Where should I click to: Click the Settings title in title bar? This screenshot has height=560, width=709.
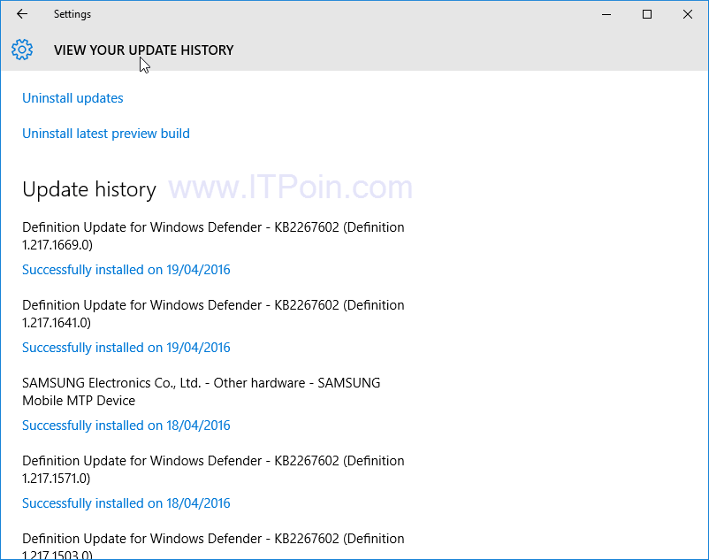coord(72,14)
